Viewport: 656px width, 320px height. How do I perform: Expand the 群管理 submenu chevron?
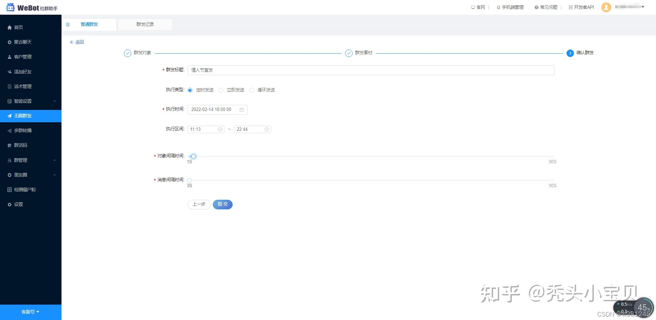coord(55,160)
